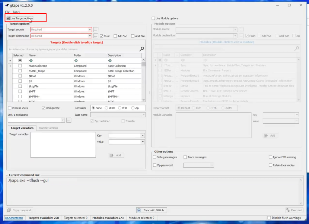Browse for Target destination folder
The width and height of the screenshot is (309, 224).
point(96,36)
